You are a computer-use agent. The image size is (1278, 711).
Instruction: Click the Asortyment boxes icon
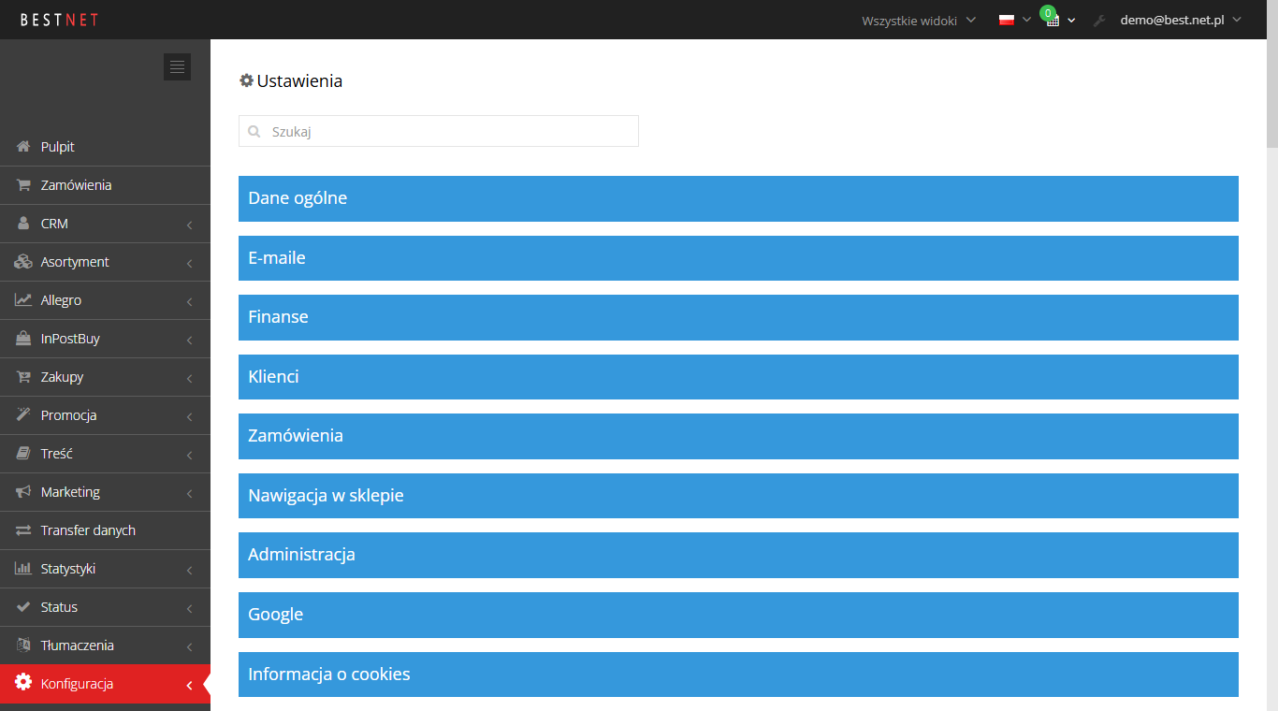(x=23, y=262)
